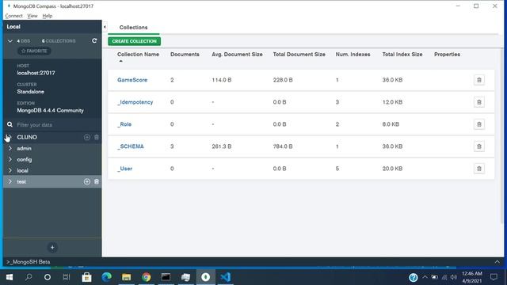Select the CLUNO database

pyautogui.click(x=27, y=137)
